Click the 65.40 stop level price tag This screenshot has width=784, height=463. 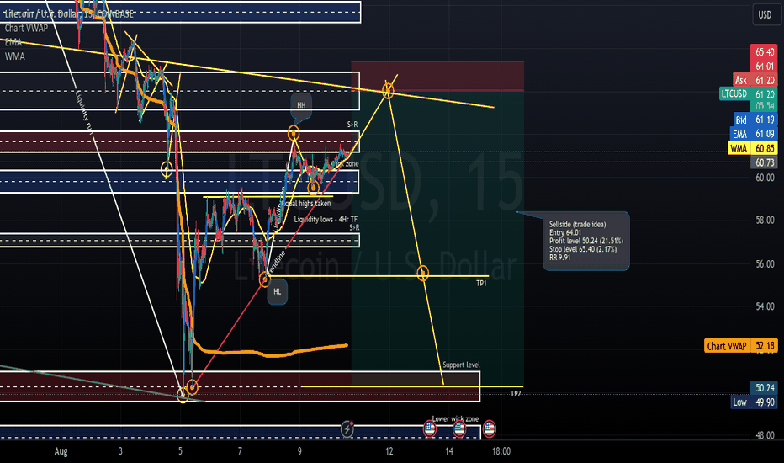(x=764, y=51)
